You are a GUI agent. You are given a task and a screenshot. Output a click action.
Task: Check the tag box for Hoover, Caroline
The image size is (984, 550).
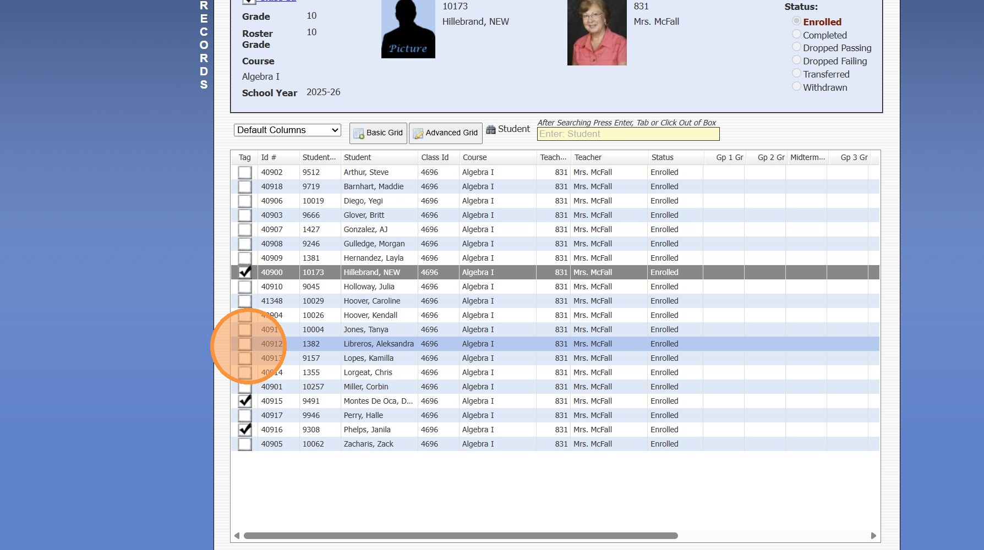tap(245, 301)
